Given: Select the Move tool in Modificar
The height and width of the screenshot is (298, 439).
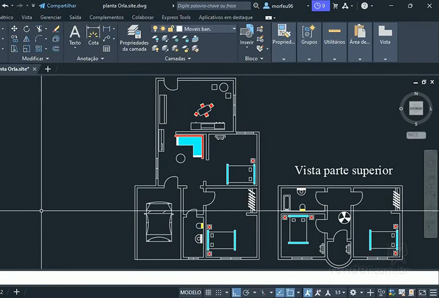Looking at the screenshot, I should (14, 29).
